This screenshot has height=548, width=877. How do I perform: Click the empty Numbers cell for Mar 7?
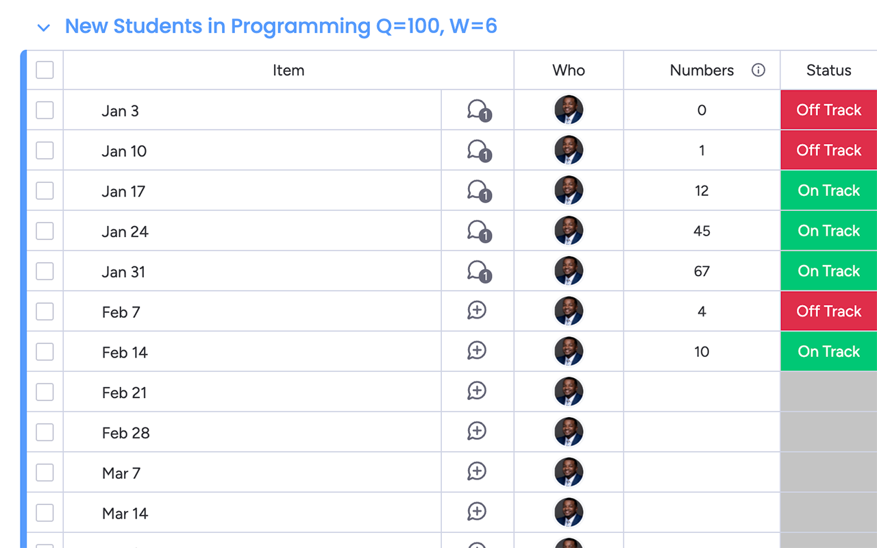click(702, 473)
